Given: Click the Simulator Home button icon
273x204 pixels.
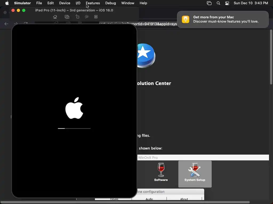Looking at the screenshot, I should coord(55,17).
